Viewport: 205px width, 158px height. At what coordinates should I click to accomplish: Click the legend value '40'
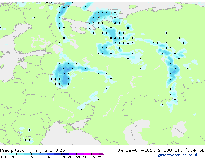85,157
